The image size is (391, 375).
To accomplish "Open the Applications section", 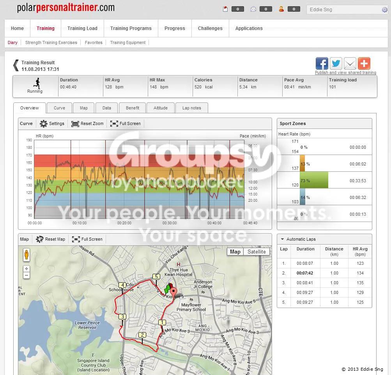I will click(x=249, y=28).
